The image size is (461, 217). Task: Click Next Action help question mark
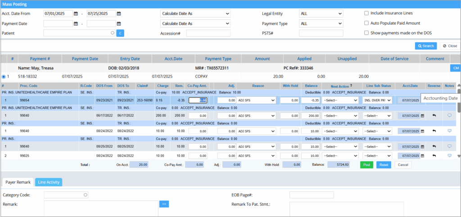[351, 86]
